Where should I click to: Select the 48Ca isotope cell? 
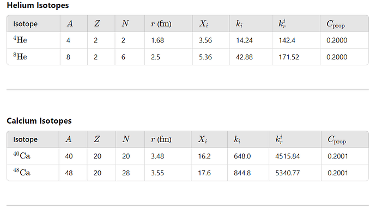[x=33, y=173]
